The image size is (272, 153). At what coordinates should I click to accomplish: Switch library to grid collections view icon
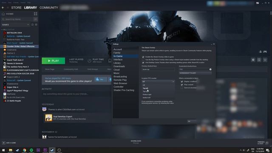[36, 14]
